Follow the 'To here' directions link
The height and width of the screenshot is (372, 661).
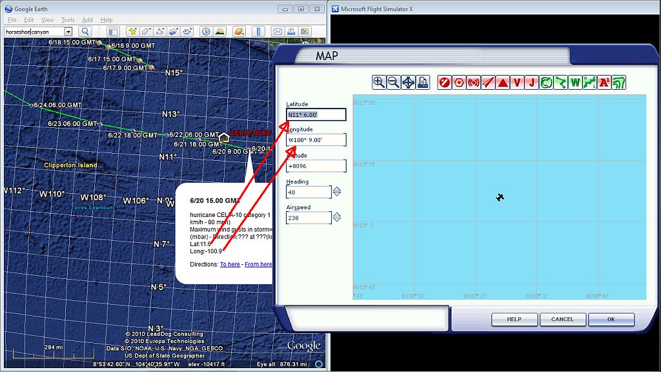(230, 264)
